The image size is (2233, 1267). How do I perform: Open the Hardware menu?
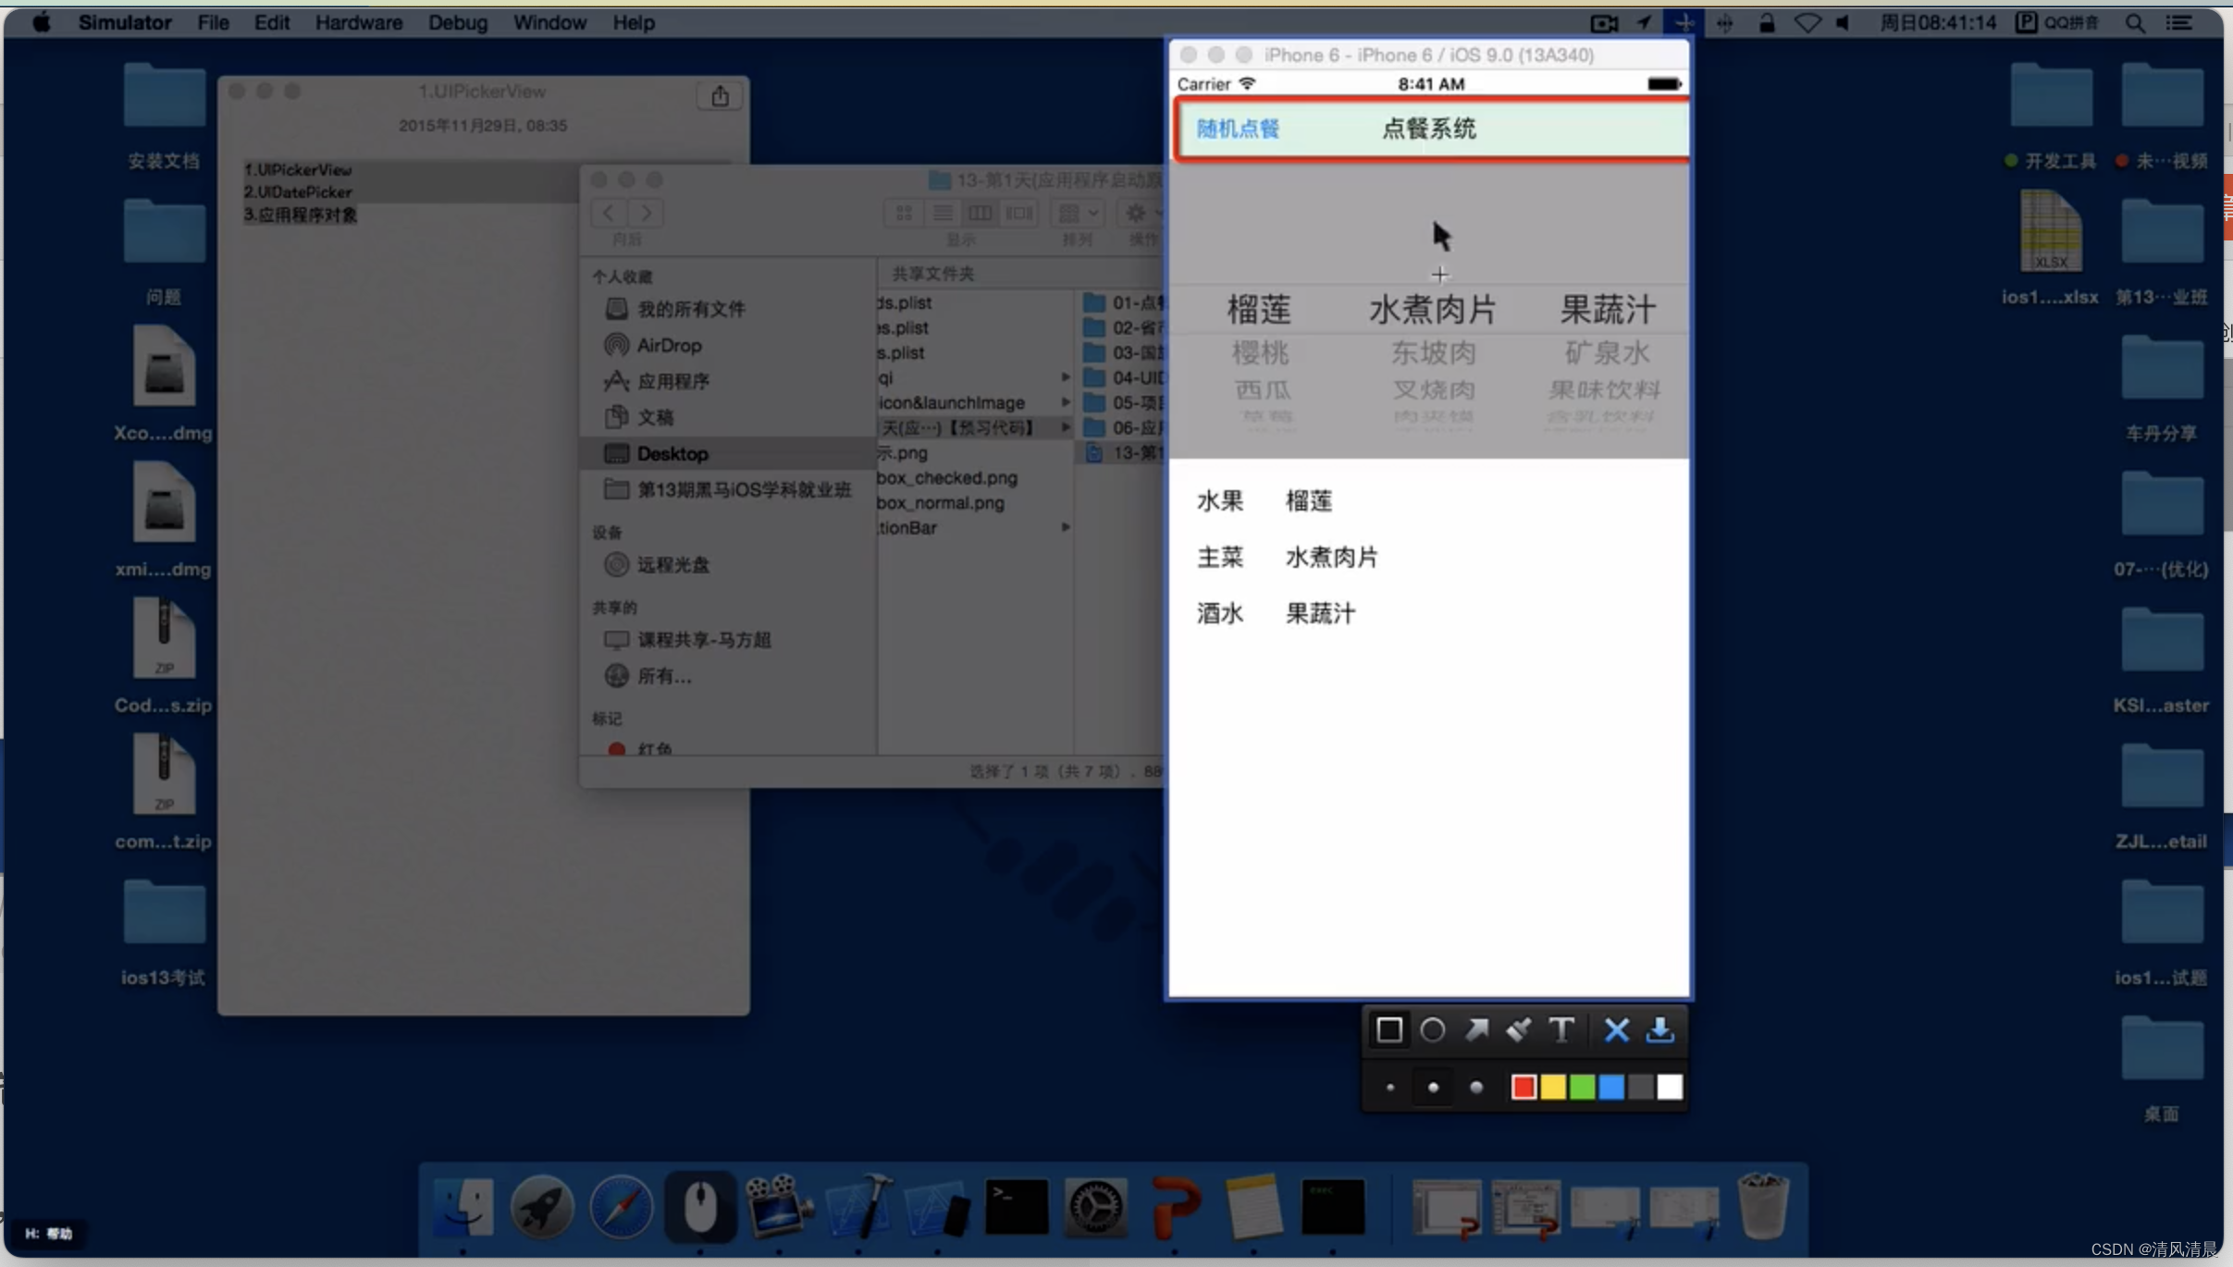point(359,22)
